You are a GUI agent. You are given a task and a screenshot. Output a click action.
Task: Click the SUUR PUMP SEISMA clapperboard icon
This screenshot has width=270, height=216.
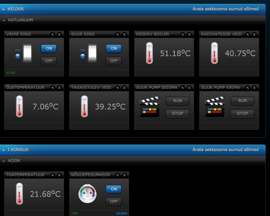pos(150,107)
